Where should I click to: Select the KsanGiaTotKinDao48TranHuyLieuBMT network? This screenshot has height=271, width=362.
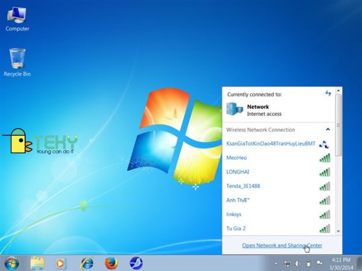click(x=278, y=144)
